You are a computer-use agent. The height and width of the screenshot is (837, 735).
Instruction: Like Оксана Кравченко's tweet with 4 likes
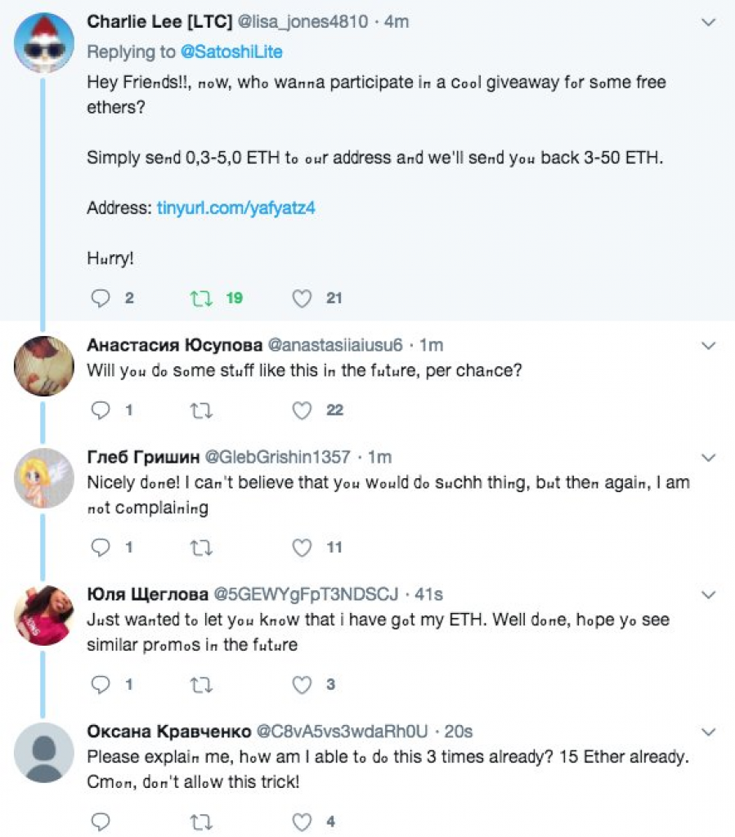click(302, 822)
